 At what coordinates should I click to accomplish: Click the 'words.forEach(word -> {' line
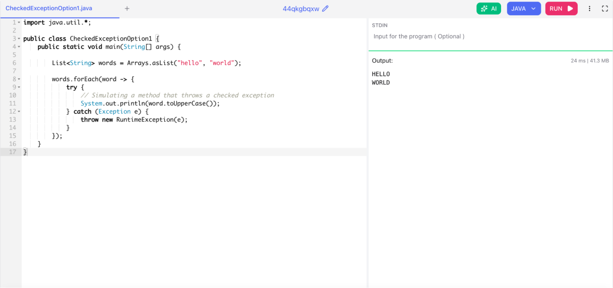[x=93, y=79]
